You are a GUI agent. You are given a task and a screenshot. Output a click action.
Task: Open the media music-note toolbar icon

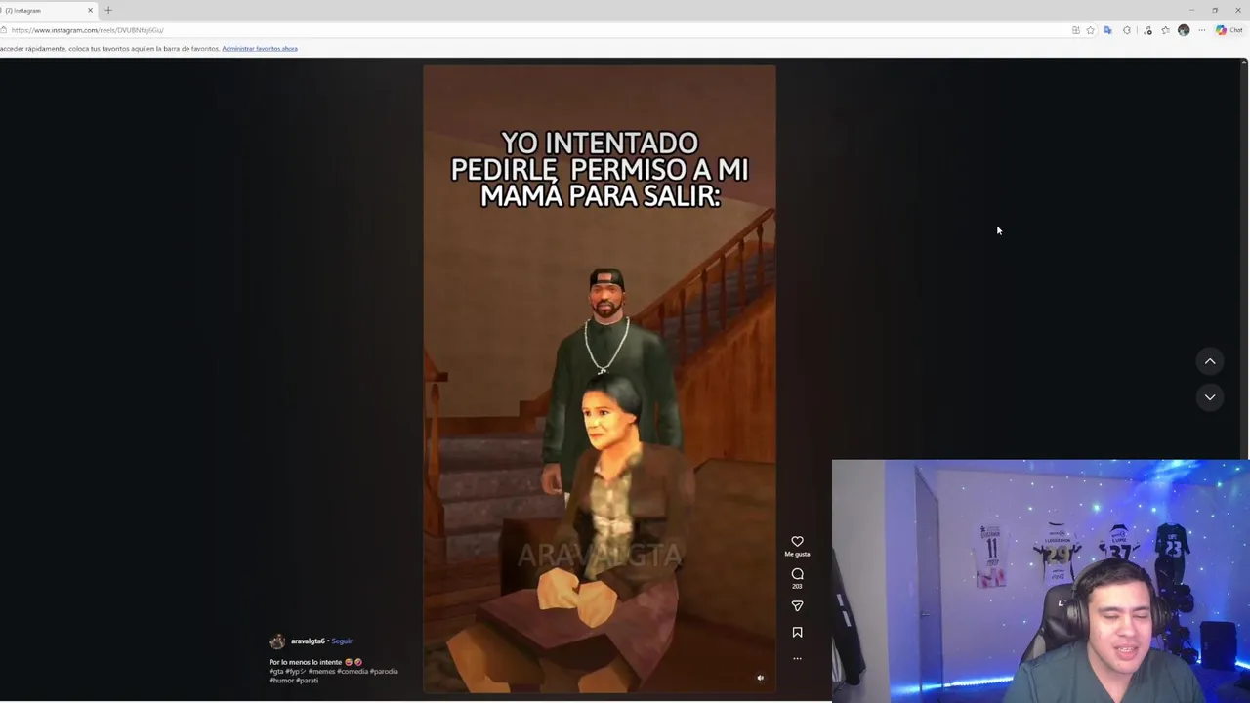pos(1147,30)
